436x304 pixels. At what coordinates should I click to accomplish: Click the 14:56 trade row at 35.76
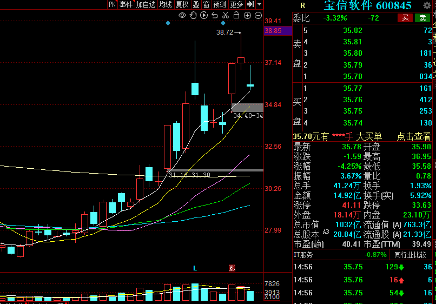click(362, 280)
